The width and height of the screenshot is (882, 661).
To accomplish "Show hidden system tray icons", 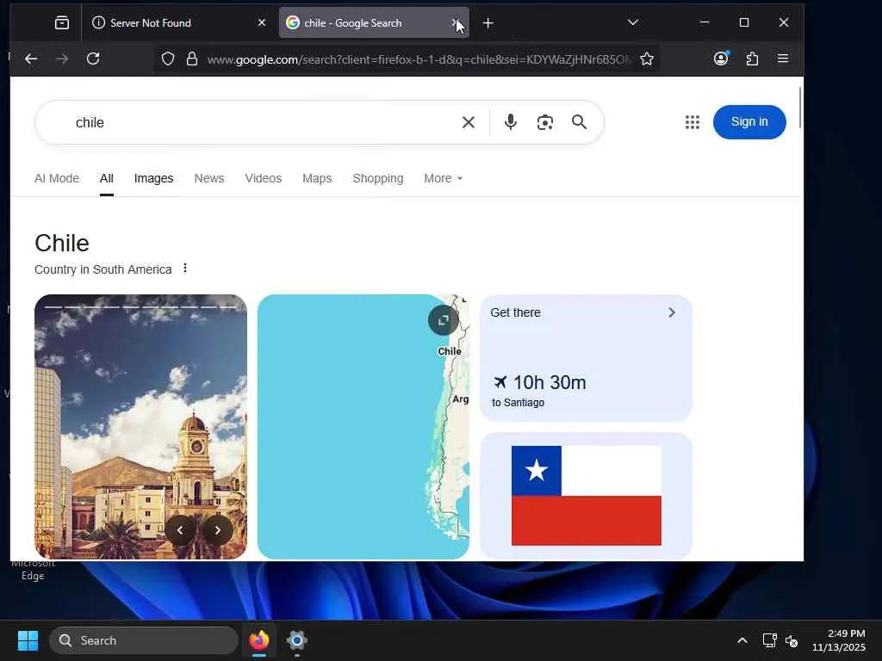I will (742, 640).
